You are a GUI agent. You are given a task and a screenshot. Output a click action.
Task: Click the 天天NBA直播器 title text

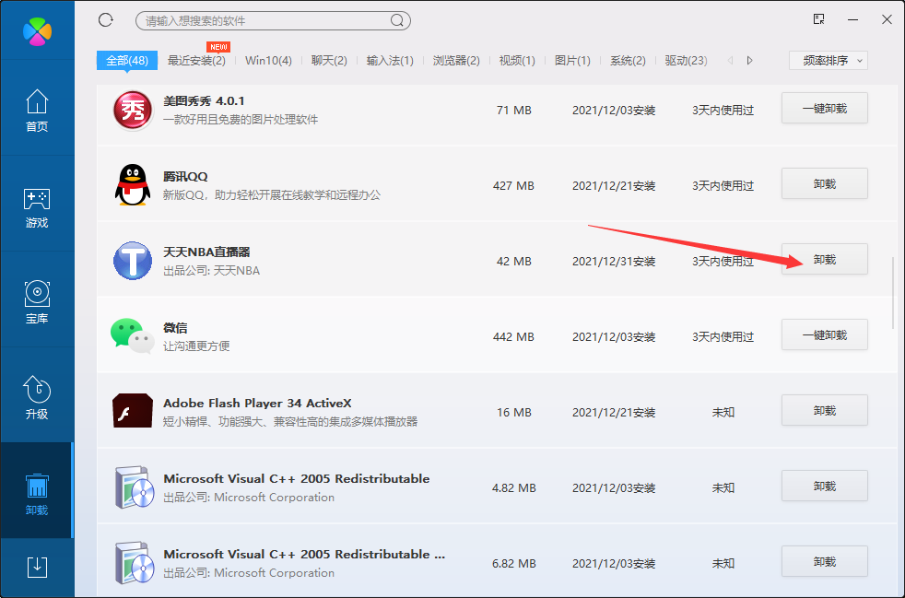tap(206, 252)
